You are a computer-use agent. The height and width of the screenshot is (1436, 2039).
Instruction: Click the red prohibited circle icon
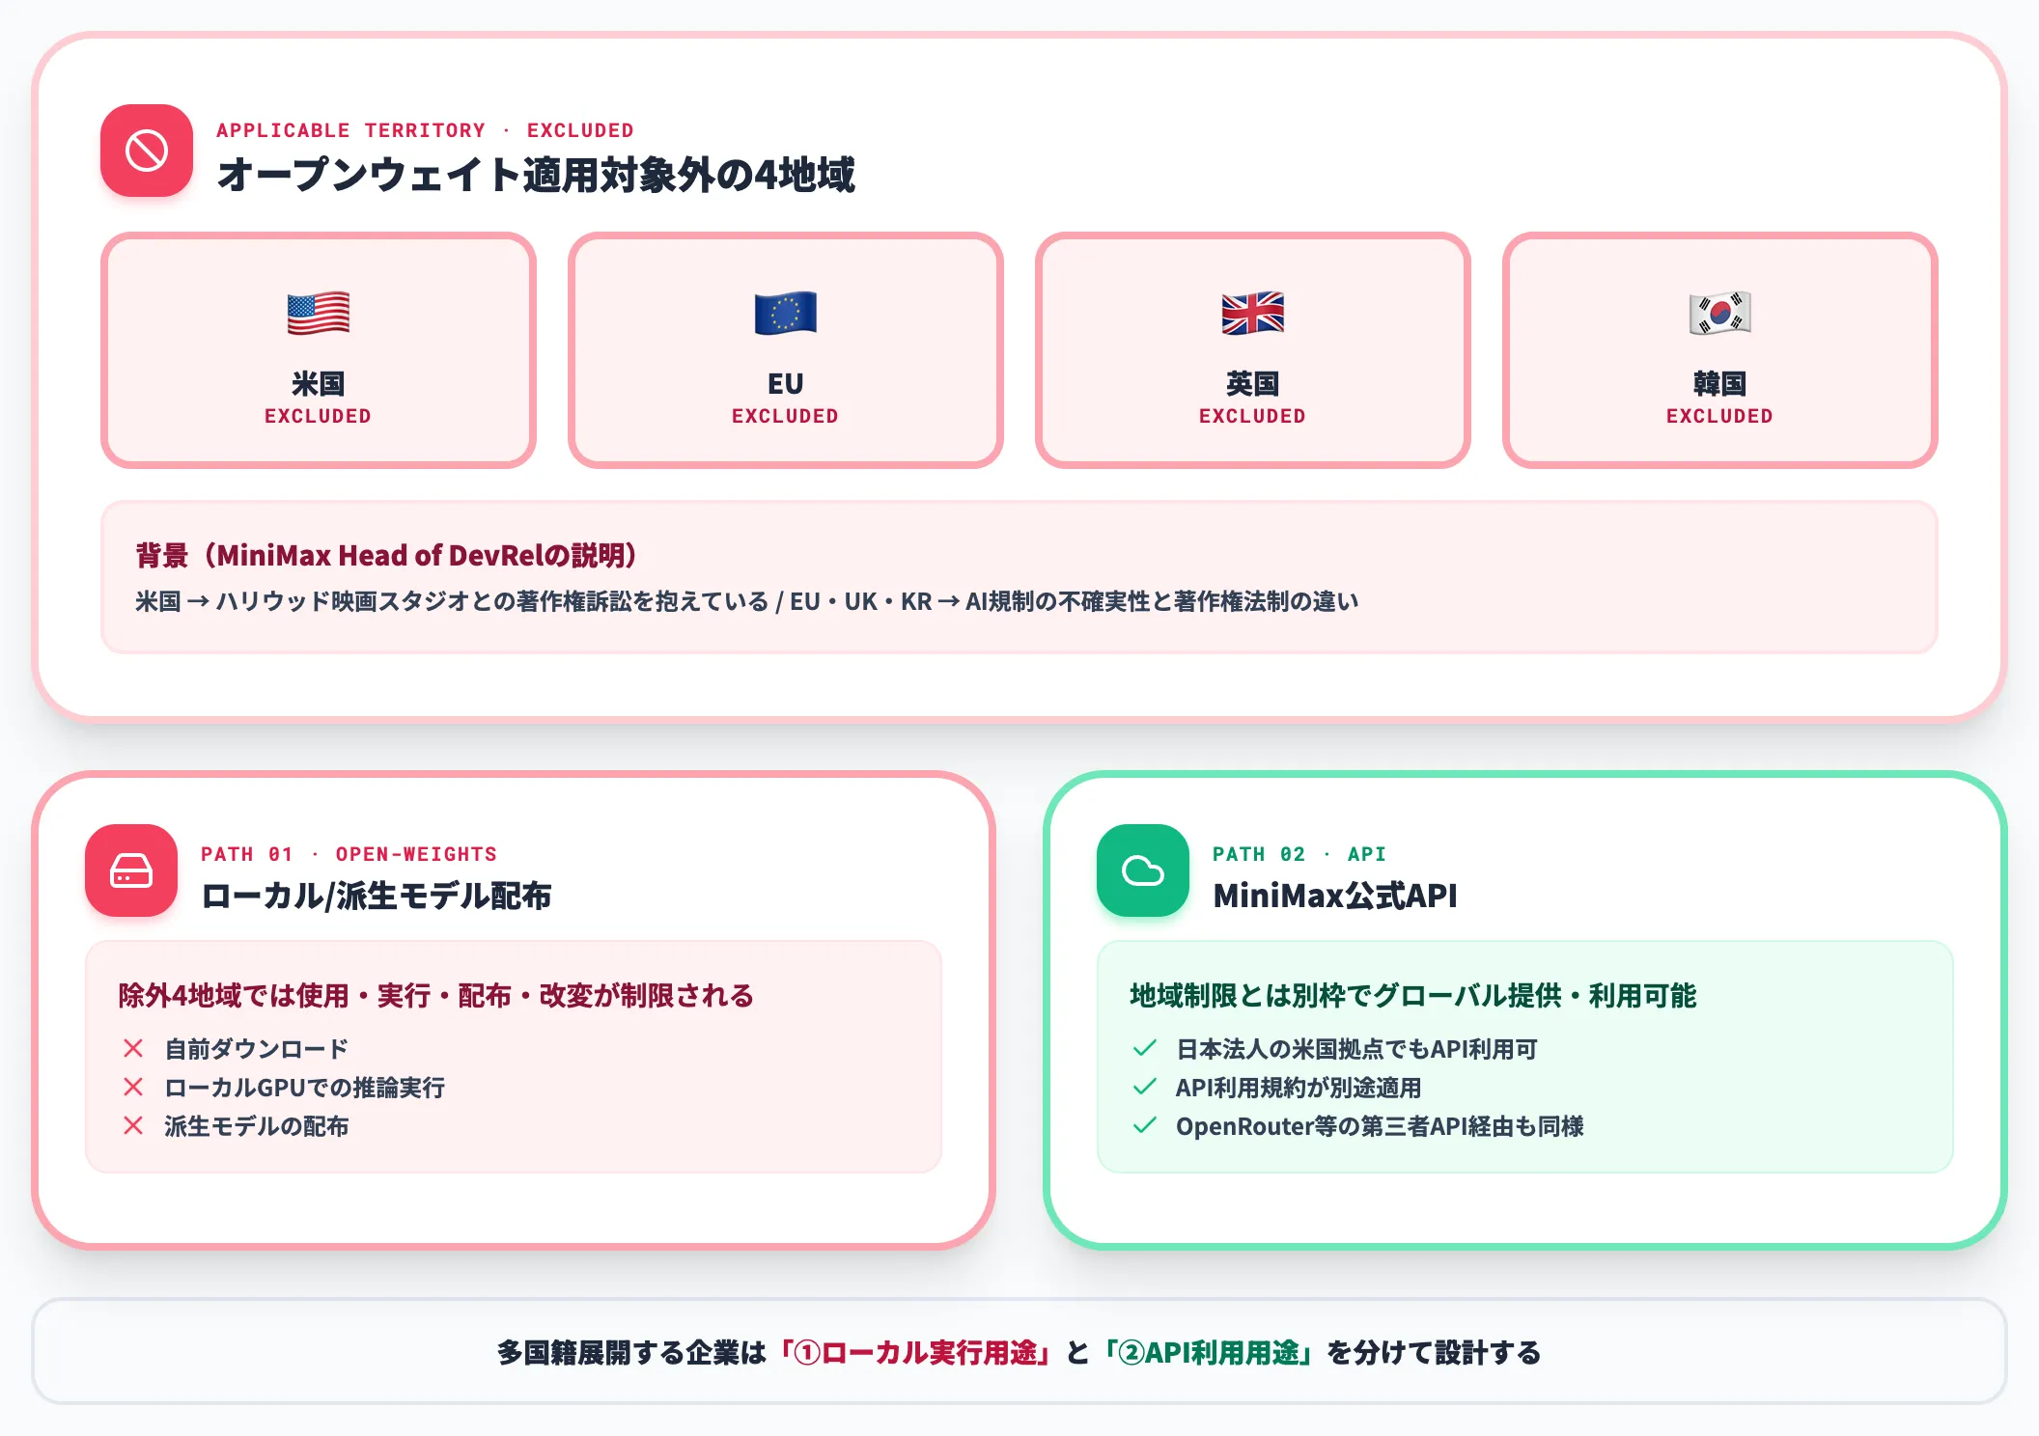pos(147,151)
